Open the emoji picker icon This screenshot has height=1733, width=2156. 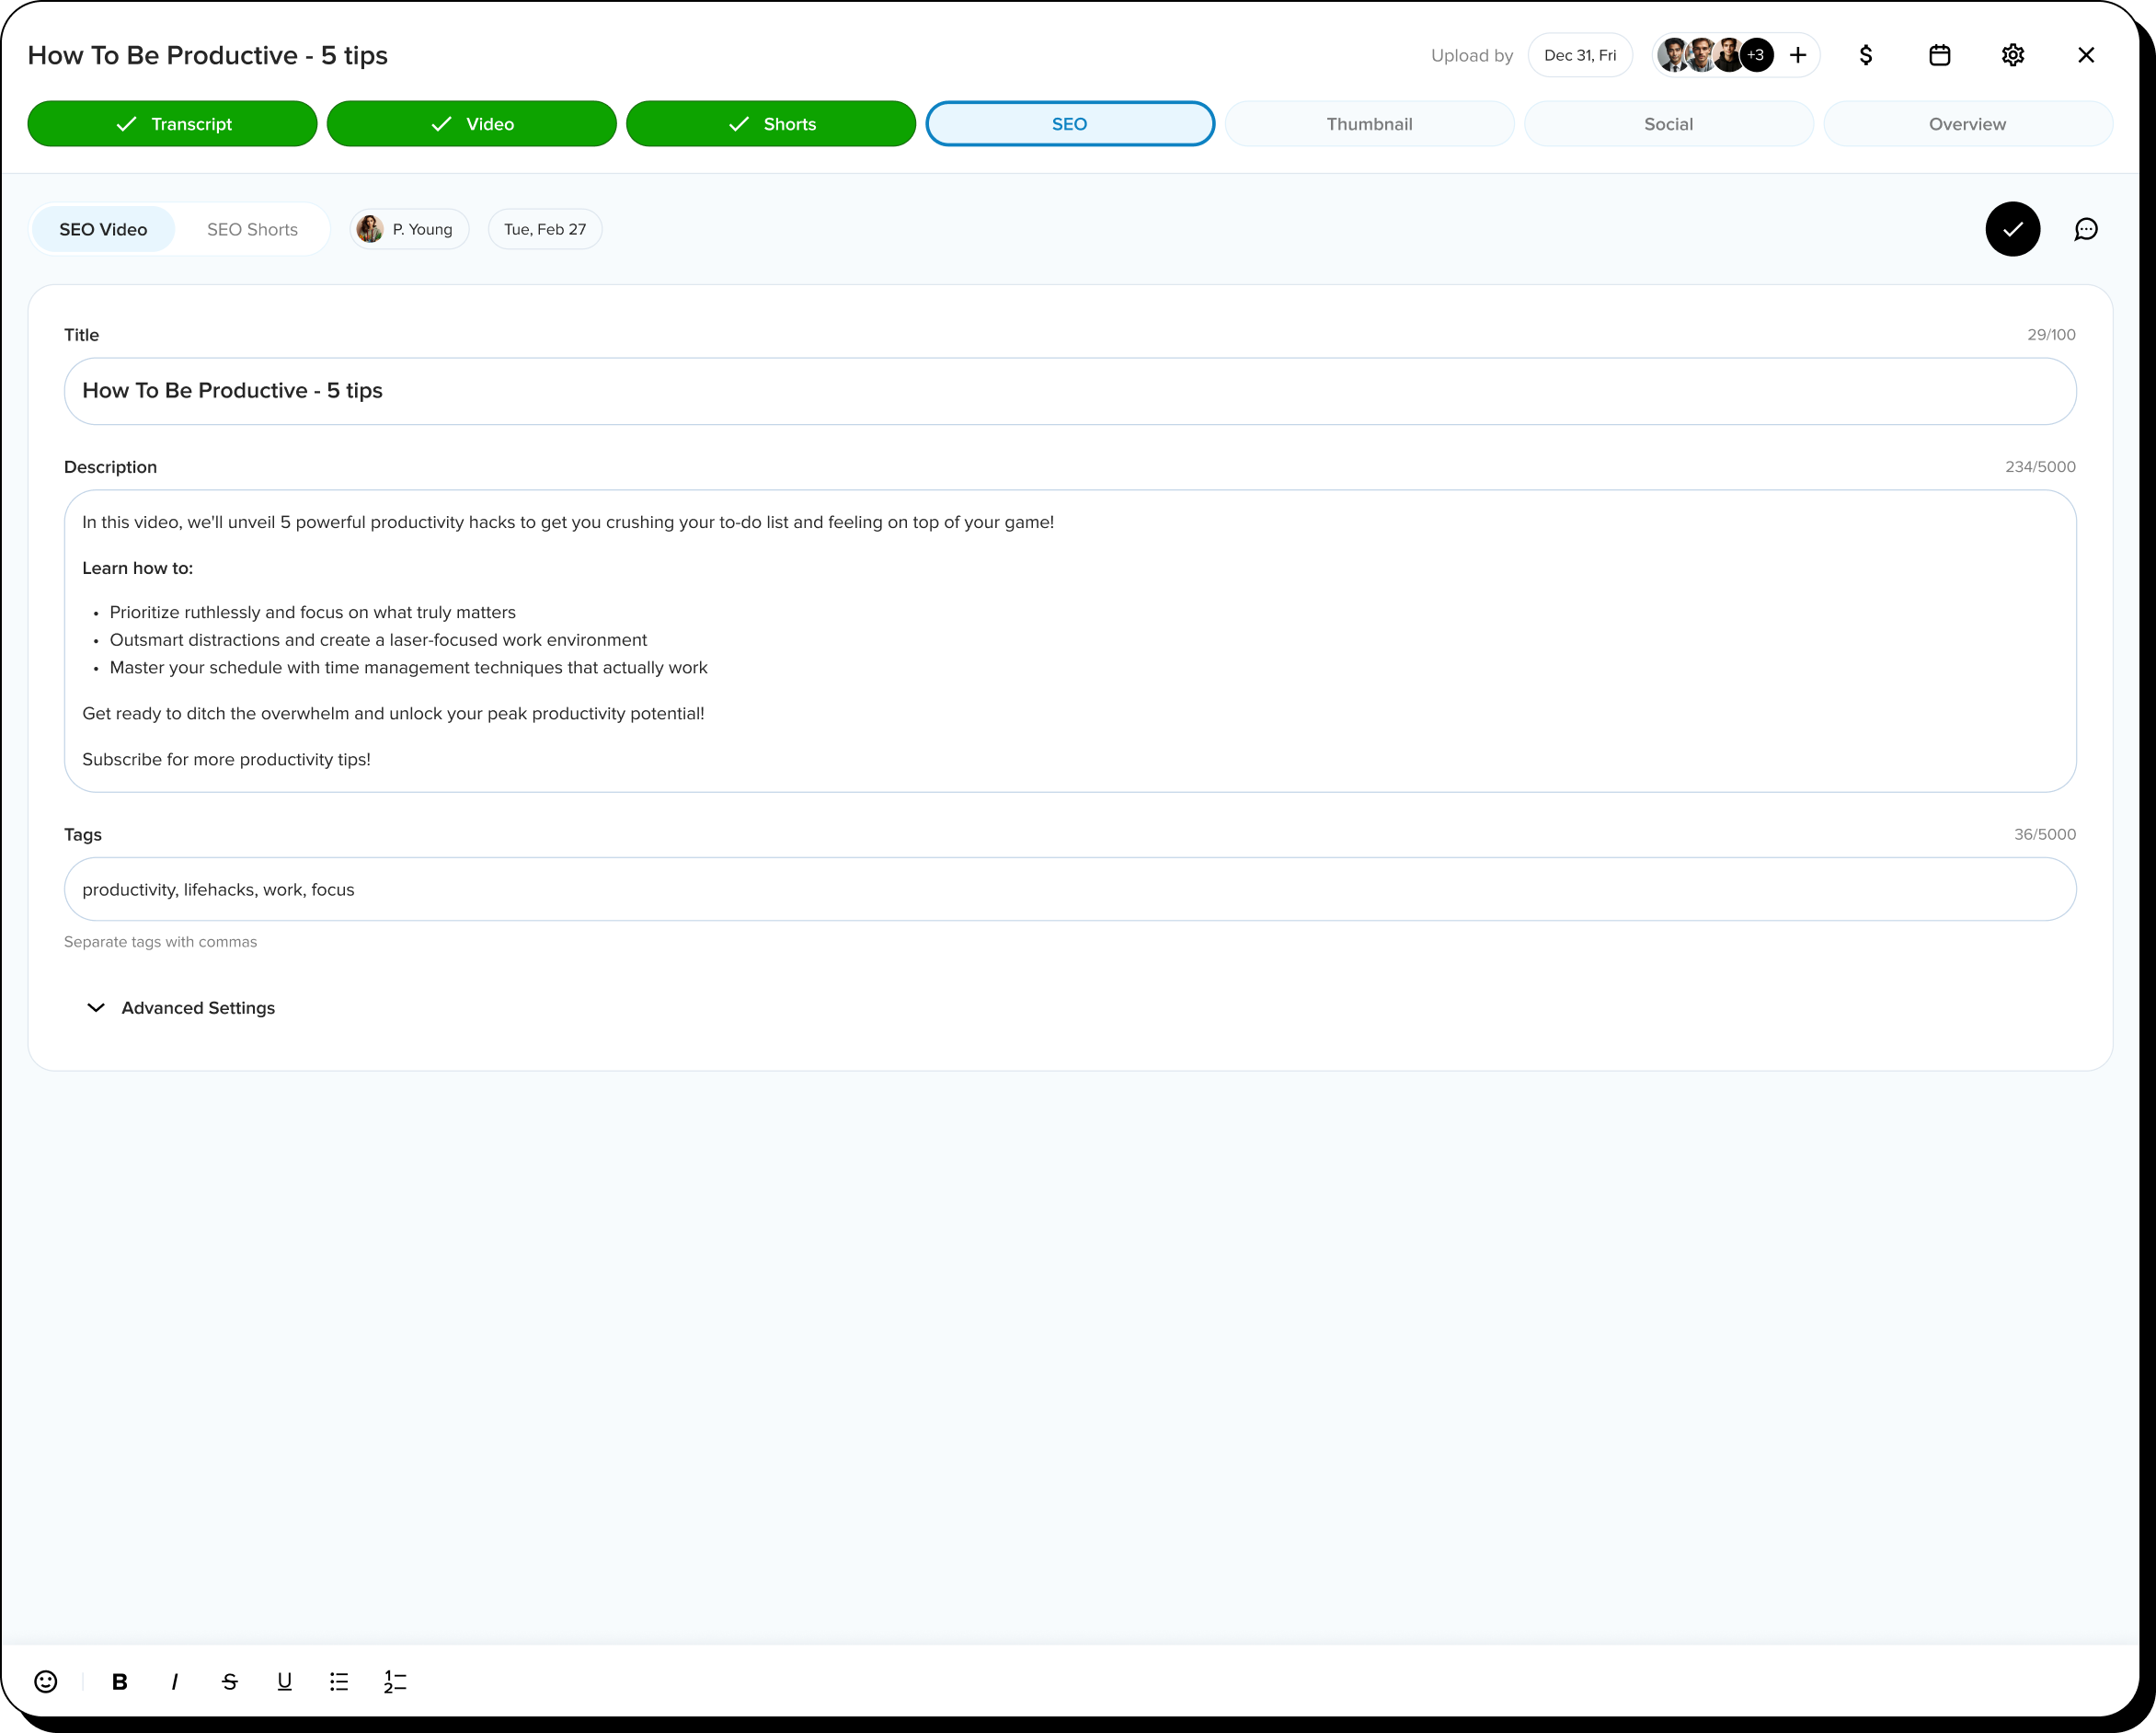46,1681
